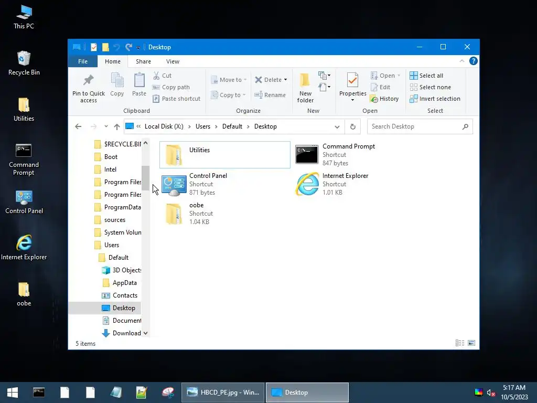The image size is (537, 403).
Task: Open the ribbon Help question mark
Action: click(x=474, y=61)
